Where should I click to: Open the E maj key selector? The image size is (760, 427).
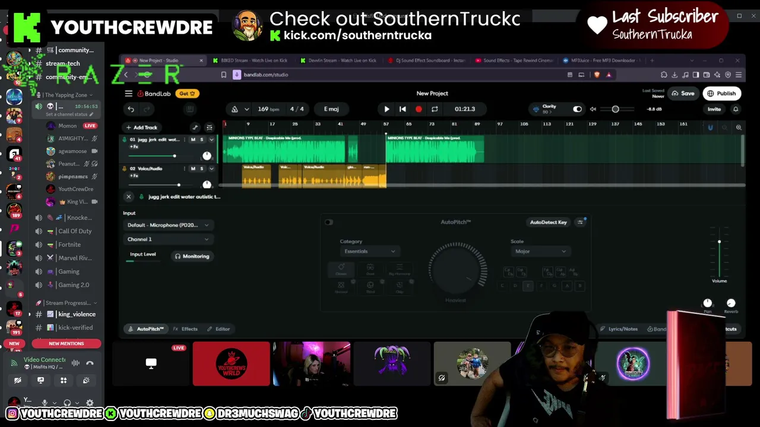tap(331, 109)
